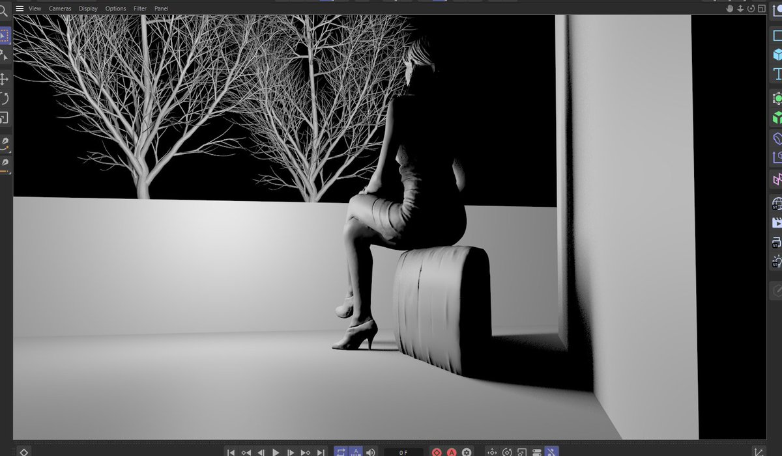Toggle scale keyframe recording
Image resolution: width=782 pixels, height=456 pixels.
point(522,452)
